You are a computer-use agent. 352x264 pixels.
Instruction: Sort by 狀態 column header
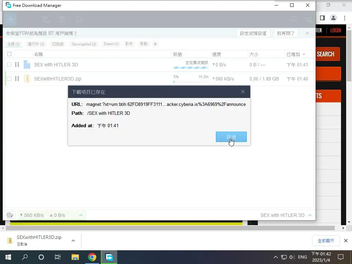click(178, 54)
